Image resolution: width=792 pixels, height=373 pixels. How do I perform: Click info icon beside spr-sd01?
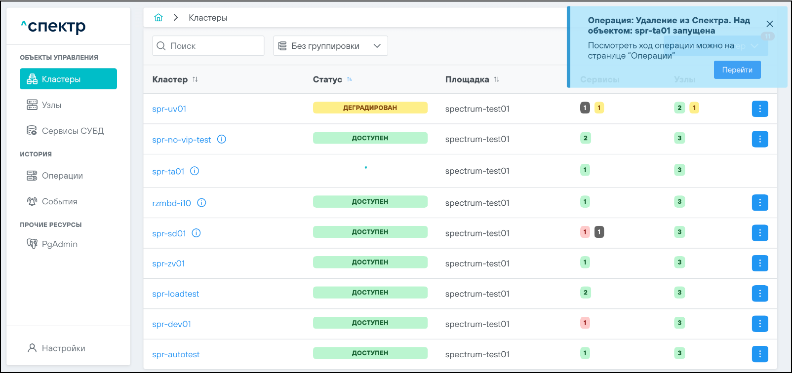tap(196, 233)
